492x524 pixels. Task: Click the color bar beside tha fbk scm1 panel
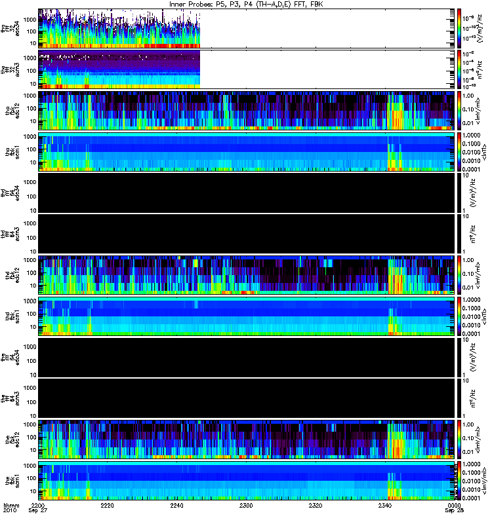coord(459,152)
